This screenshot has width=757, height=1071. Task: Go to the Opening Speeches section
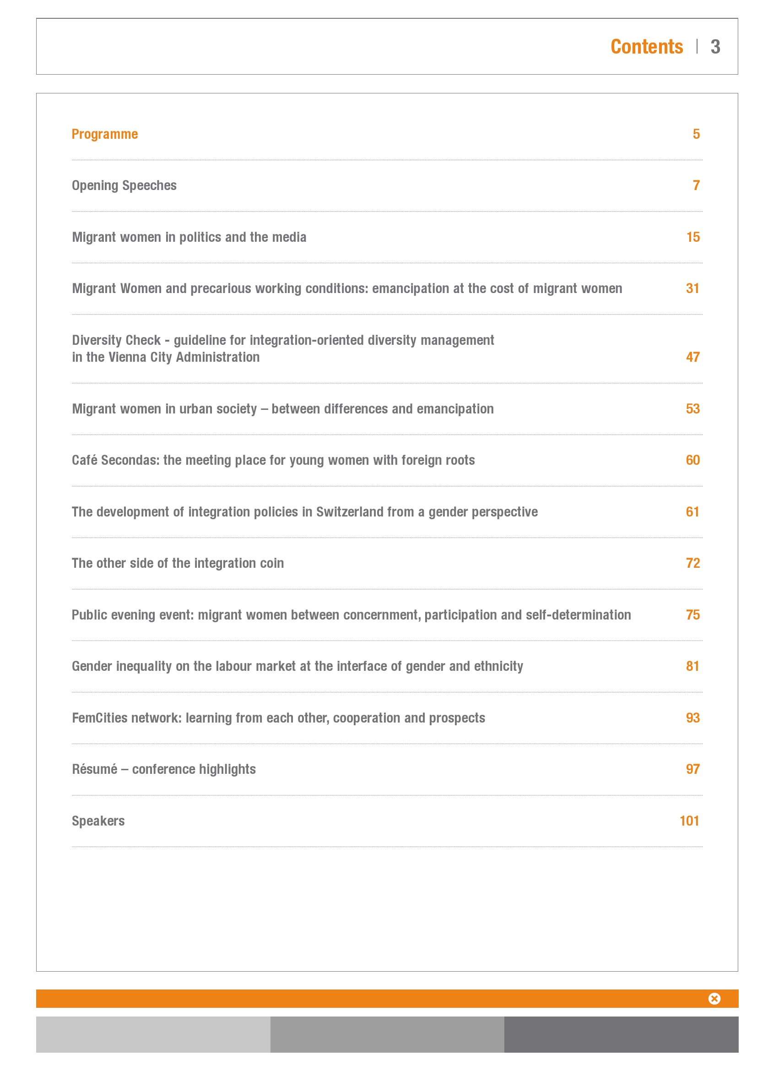[x=124, y=185]
